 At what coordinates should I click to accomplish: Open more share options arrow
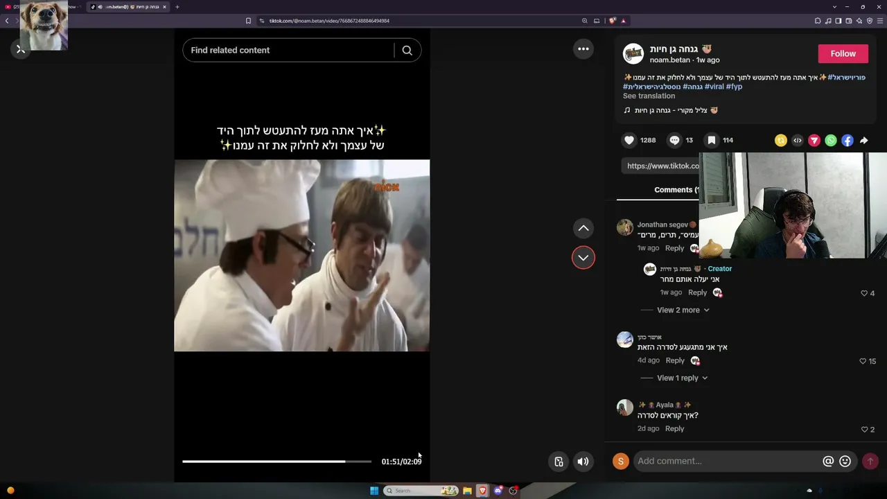tap(864, 141)
